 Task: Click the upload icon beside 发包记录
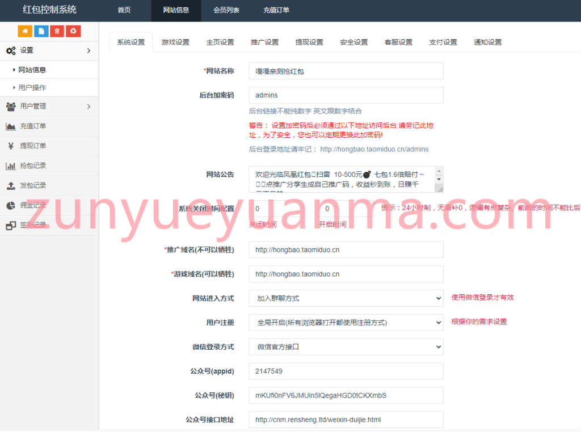point(11,185)
